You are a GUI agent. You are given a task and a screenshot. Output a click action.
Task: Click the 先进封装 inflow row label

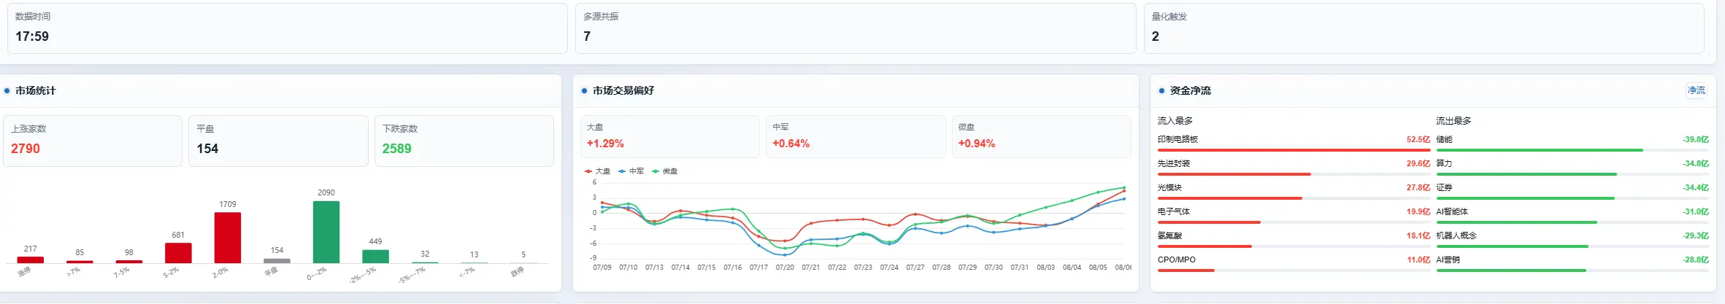[1173, 163]
